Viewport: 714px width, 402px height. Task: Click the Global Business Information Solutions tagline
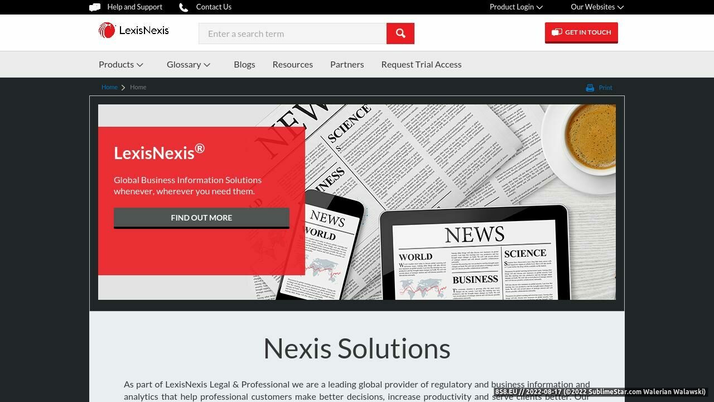(187, 185)
